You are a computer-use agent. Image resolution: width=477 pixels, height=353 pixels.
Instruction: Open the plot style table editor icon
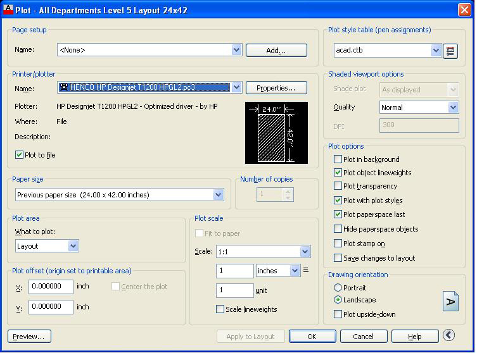tap(450, 51)
